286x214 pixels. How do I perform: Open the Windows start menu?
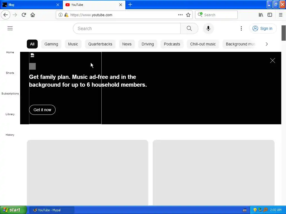point(13,210)
